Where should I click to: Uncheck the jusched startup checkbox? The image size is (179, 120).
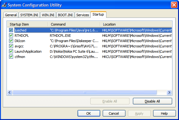click(11, 30)
